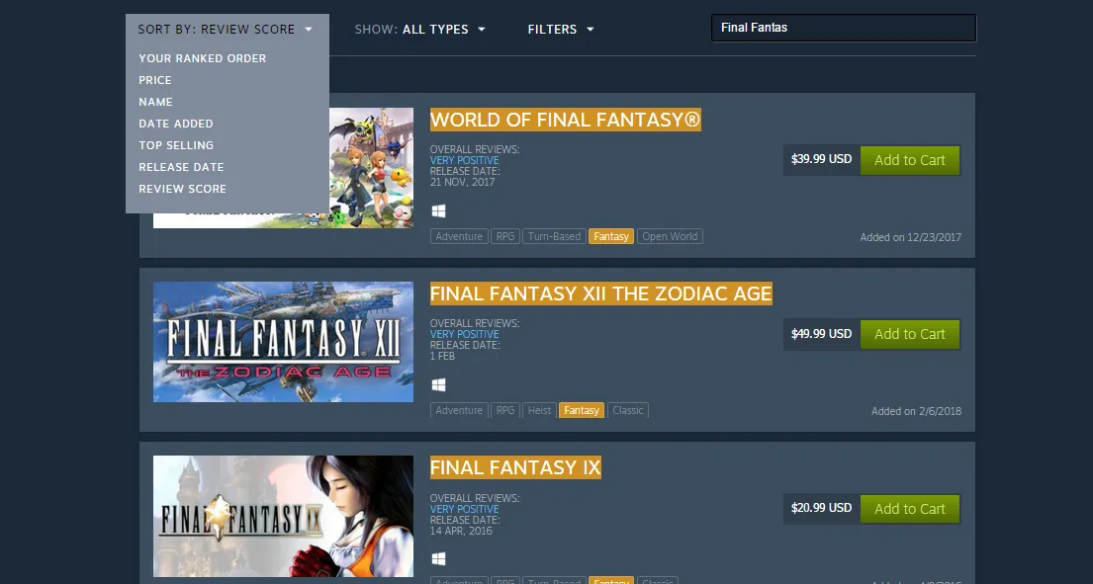This screenshot has width=1093, height=584.
Task: Click Windows platform icon for Final Fantasy XII
Action: pos(438,385)
